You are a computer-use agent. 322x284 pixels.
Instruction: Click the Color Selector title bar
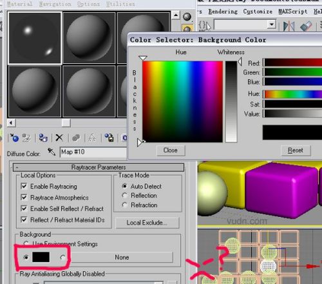[225, 40]
